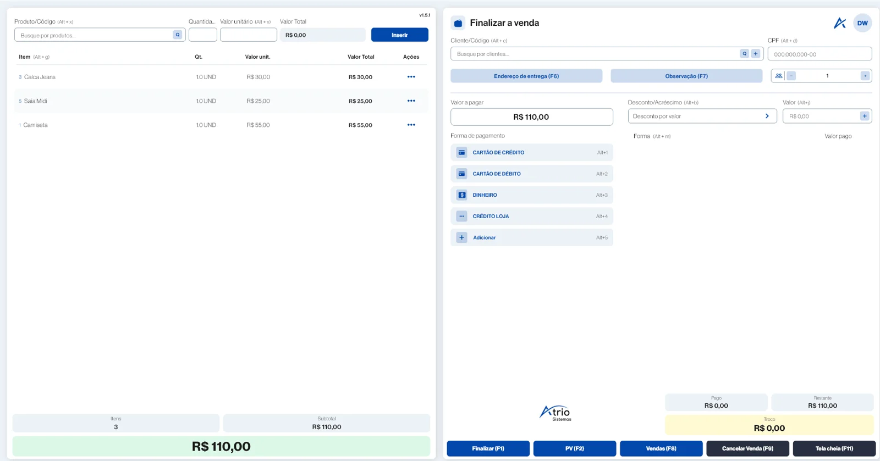Click the Quantidade input field

coord(203,35)
